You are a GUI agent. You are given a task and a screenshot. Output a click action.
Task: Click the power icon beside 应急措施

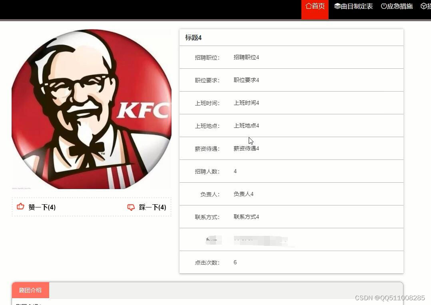pos(384,6)
